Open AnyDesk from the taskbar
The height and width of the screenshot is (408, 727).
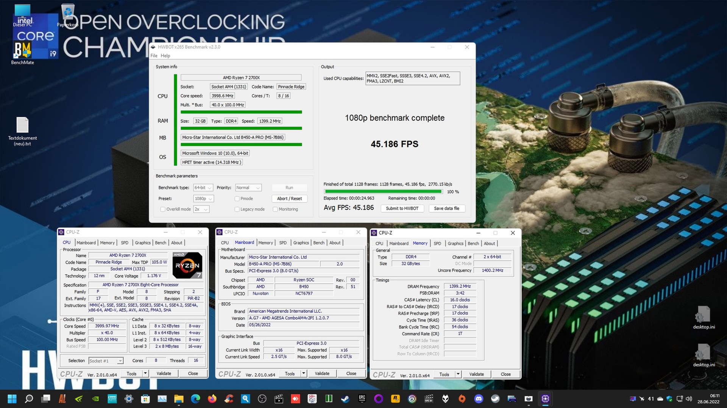coord(295,399)
